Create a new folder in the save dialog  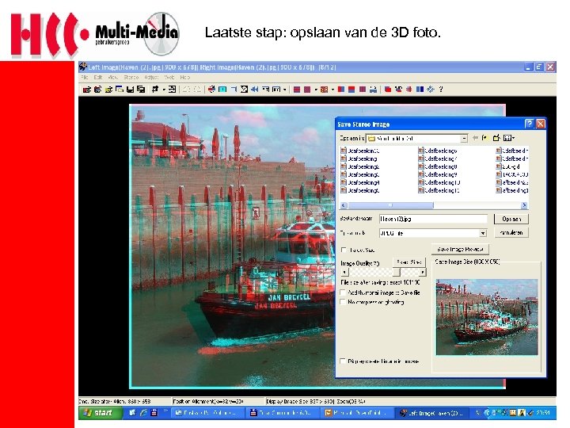tap(496, 138)
